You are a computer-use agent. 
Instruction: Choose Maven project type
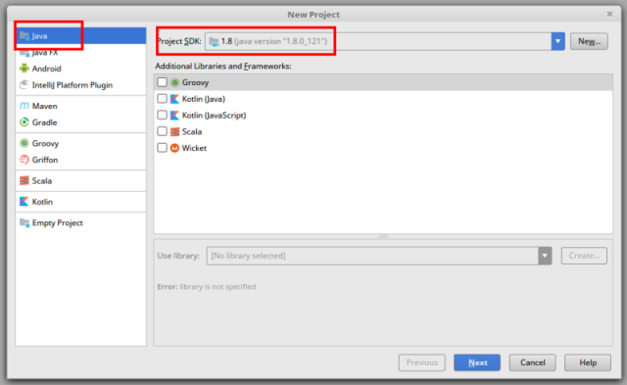80,106
